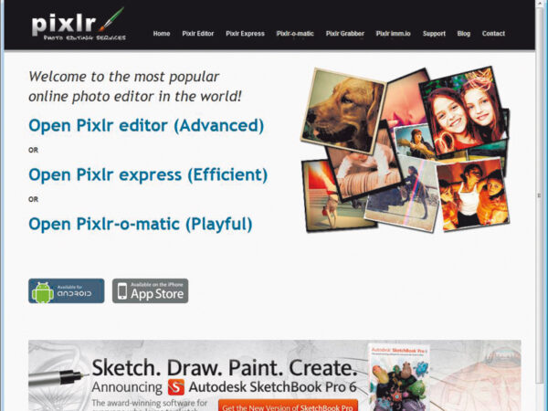Viewport: 548px width, 411px height.
Task: Visit Pixlr imm.io nav link
Action: pos(393,34)
